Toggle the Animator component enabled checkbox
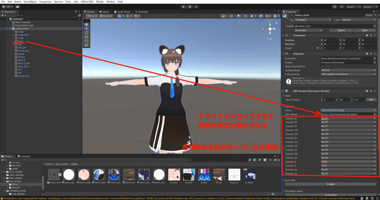The image size is (380, 200). click(290, 54)
